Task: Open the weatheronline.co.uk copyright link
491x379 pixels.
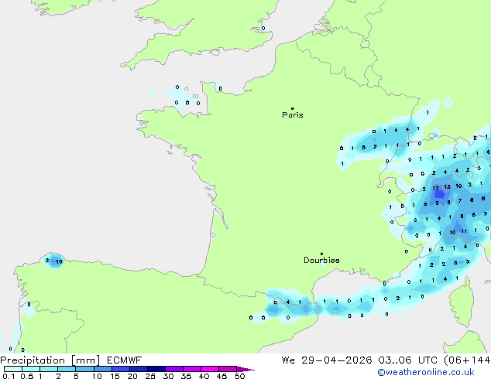Action: tap(426, 372)
